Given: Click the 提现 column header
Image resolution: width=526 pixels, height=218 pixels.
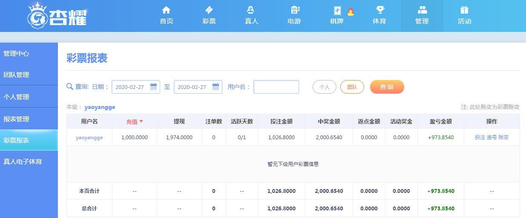Looking at the screenshot, I should pos(179,121).
